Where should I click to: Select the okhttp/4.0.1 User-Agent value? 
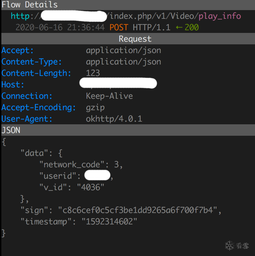coord(114,119)
